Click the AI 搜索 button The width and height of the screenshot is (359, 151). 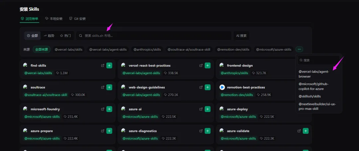pos(241,35)
